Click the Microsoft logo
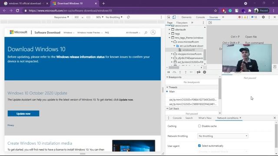Viewport: 278px width, 156px height. 18,32
